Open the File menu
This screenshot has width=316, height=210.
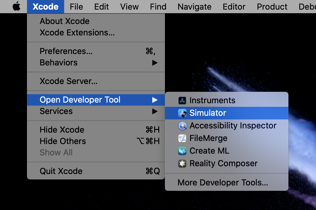76,7
